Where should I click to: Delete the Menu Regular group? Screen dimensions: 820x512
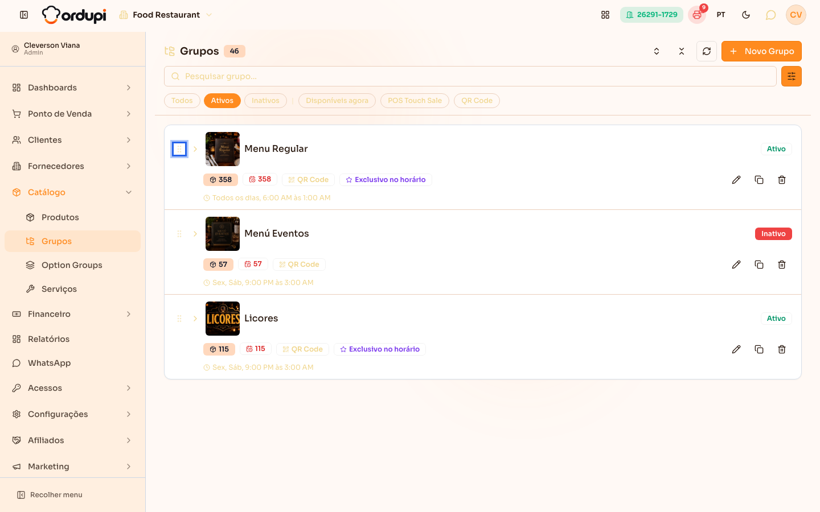tap(782, 180)
